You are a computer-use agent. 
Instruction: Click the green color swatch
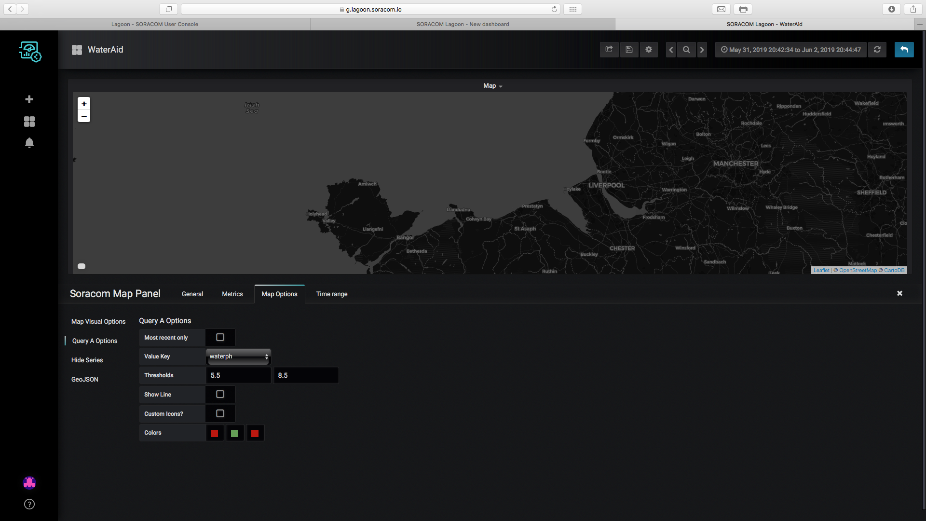point(235,433)
